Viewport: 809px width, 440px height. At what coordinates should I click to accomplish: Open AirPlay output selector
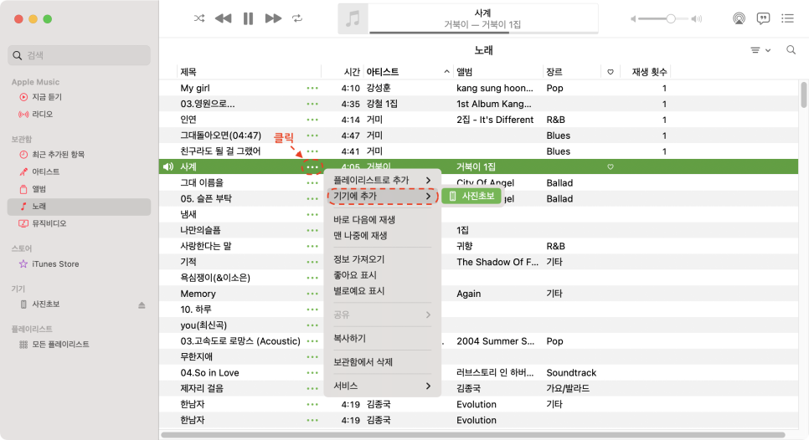pos(739,18)
